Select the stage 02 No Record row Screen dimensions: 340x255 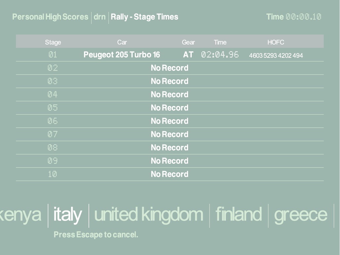coord(170,68)
